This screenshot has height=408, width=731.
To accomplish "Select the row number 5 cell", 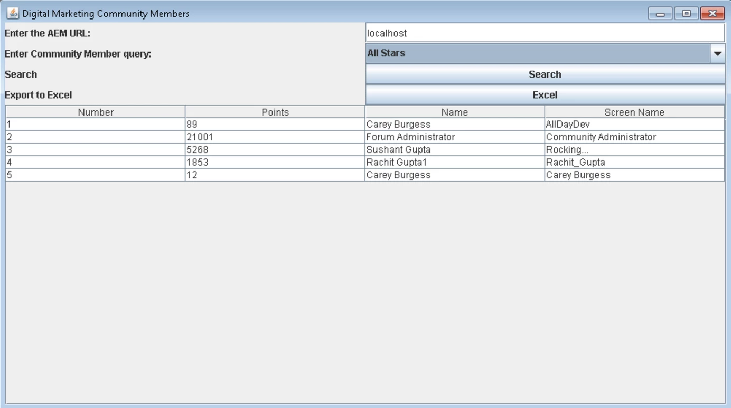I will pos(96,175).
